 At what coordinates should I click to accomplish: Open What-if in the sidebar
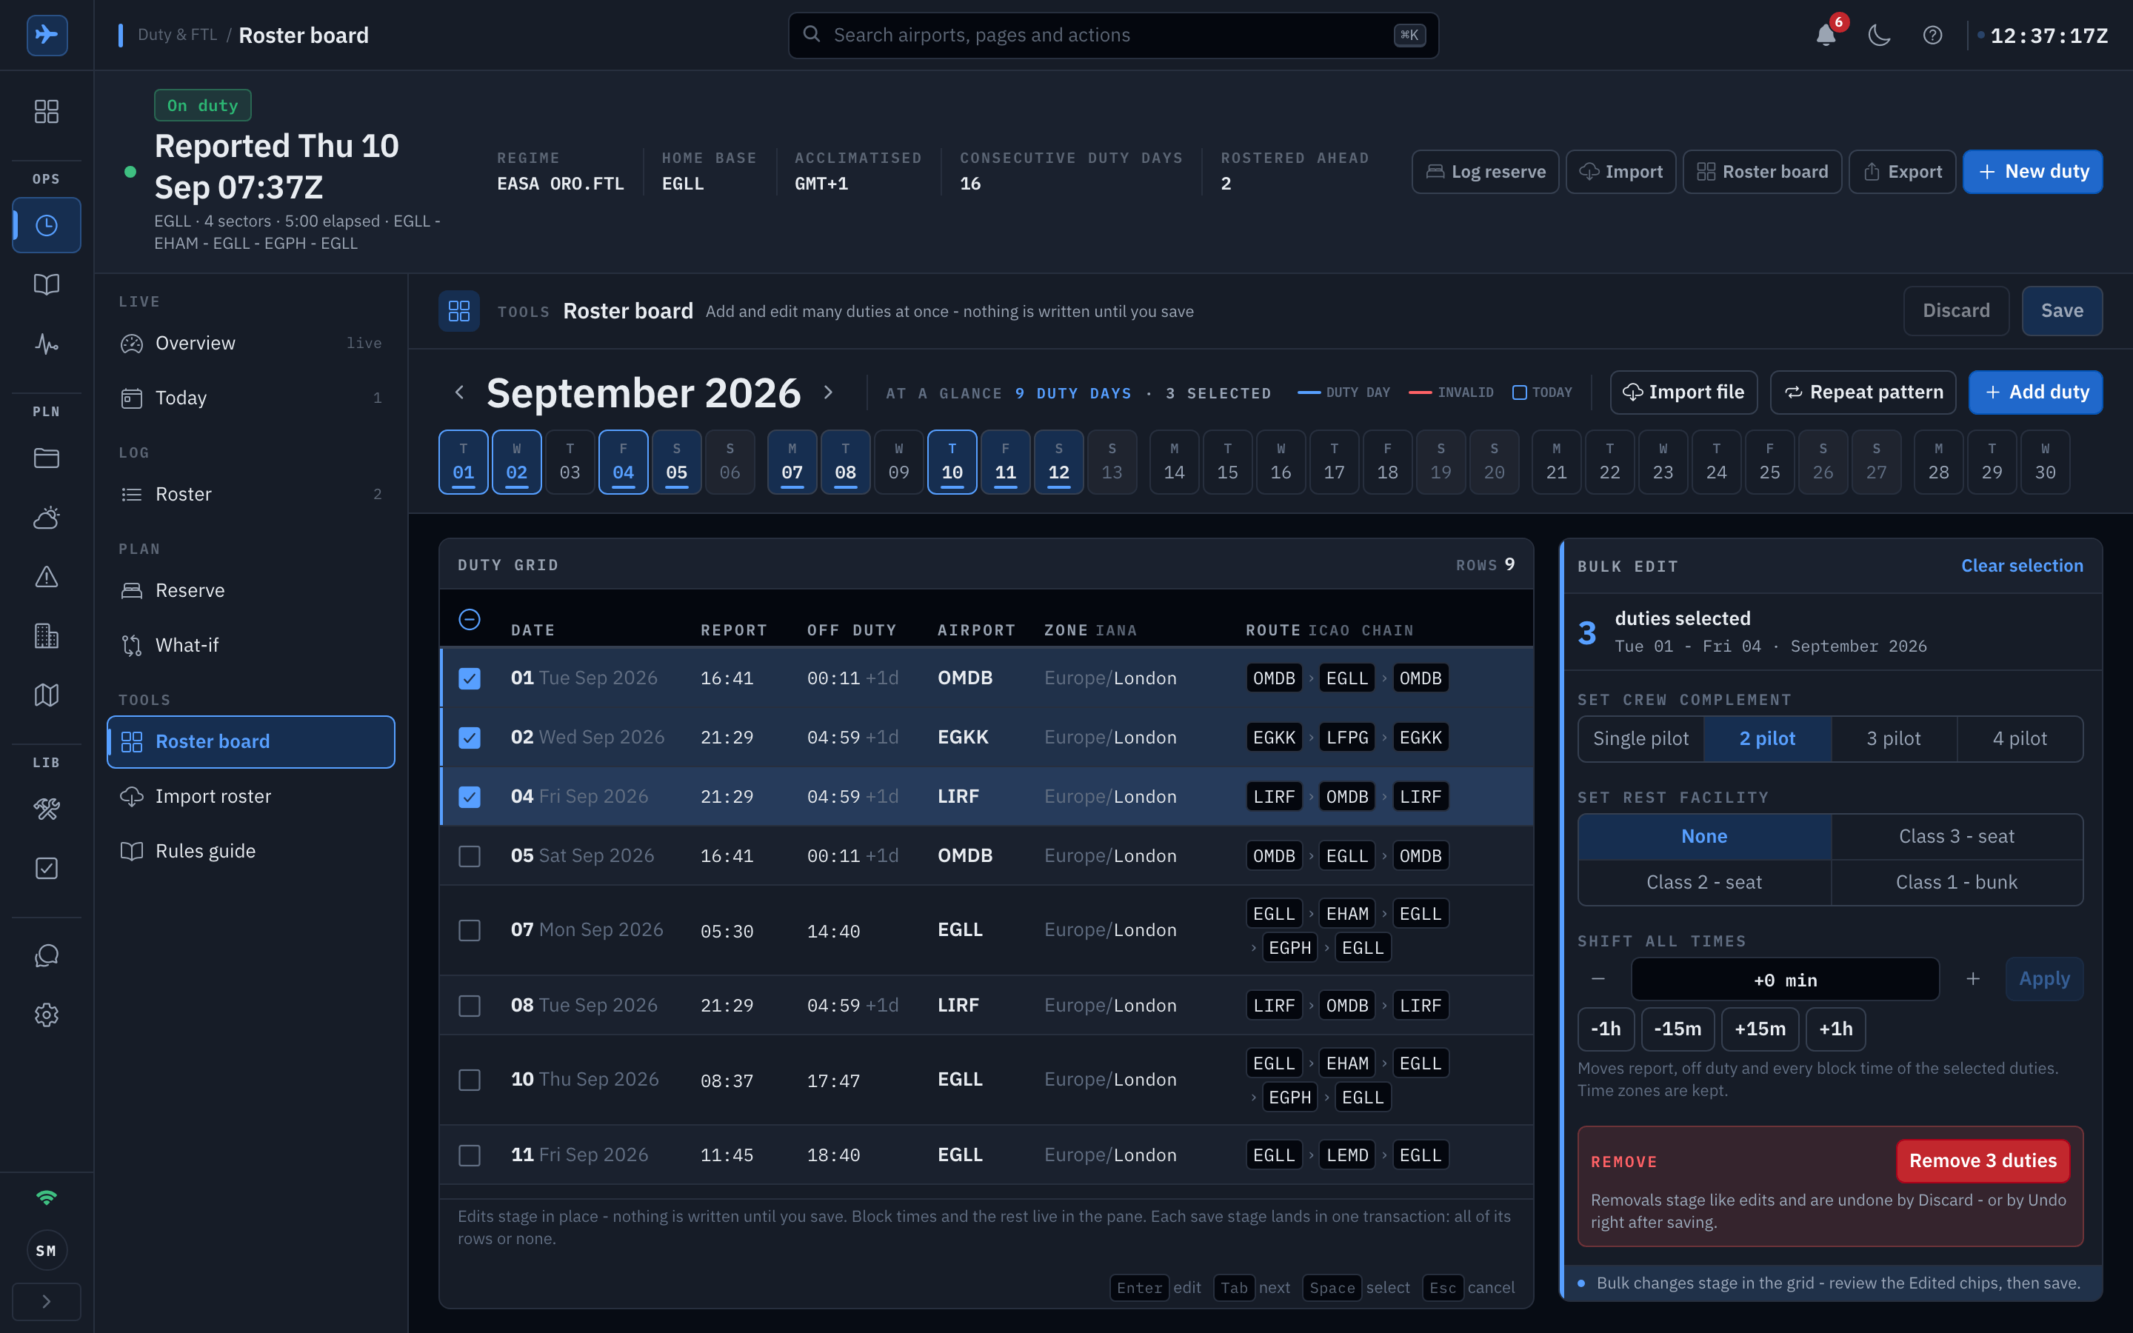251,645
